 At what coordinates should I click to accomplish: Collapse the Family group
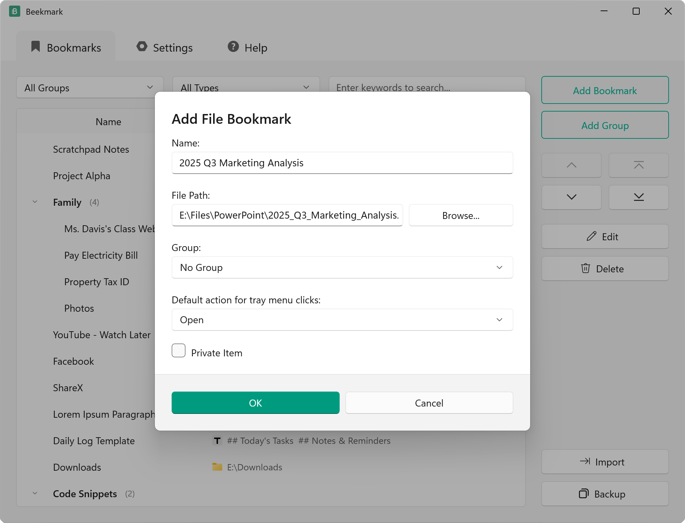(35, 202)
